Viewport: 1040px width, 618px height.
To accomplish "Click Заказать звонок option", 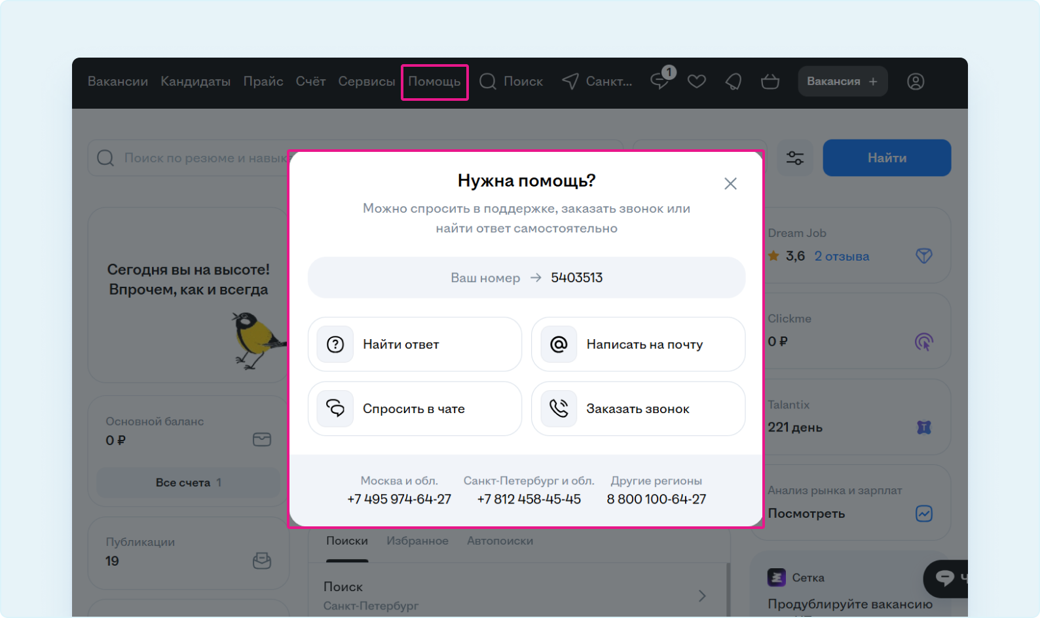I will tap(638, 409).
